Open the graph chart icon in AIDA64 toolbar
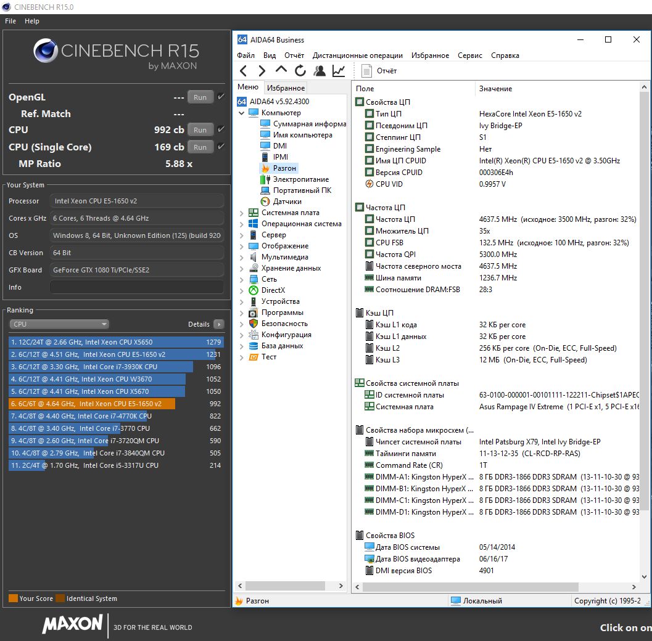Viewport: 652px width, 641px height. [x=339, y=71]
